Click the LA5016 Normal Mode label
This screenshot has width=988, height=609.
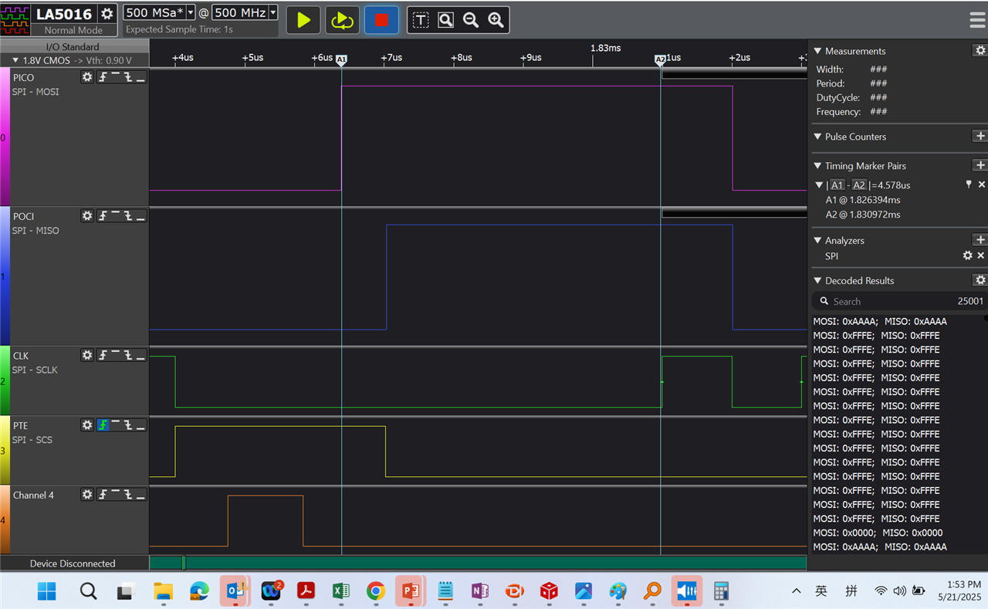coord(73,30)
